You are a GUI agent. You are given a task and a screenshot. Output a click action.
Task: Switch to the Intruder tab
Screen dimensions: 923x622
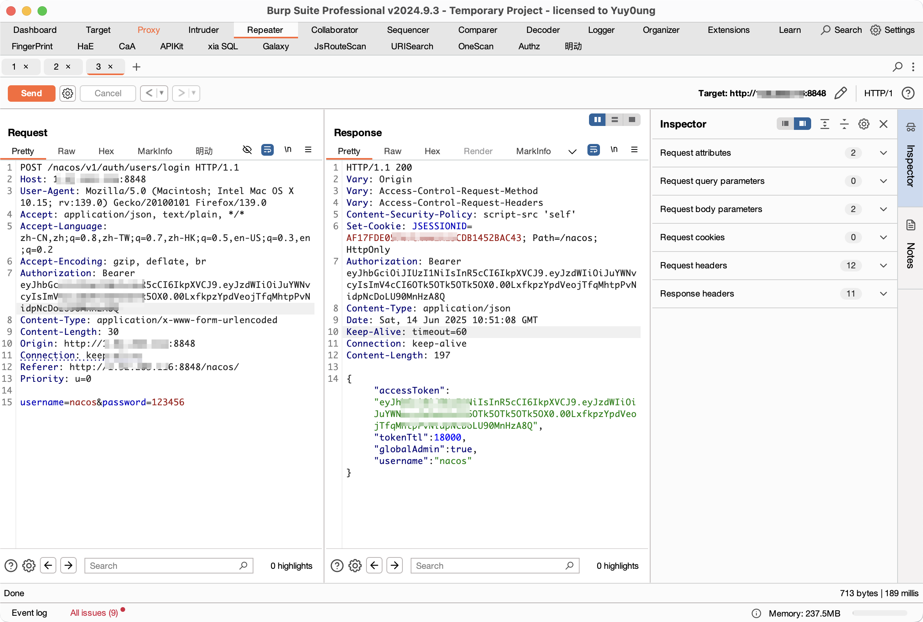pyautogui.click(x=203, y=30)
